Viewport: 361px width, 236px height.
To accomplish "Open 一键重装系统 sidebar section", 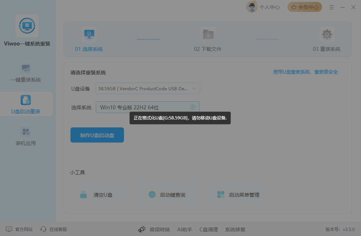I will point(26,73).
